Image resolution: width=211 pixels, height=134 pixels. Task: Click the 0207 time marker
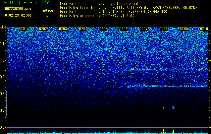click(144, 29)
